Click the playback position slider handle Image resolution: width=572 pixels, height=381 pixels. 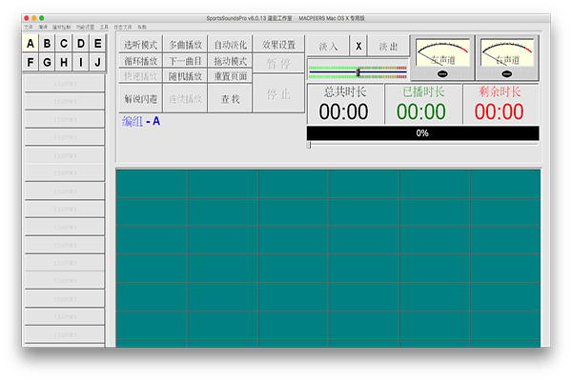309,145
